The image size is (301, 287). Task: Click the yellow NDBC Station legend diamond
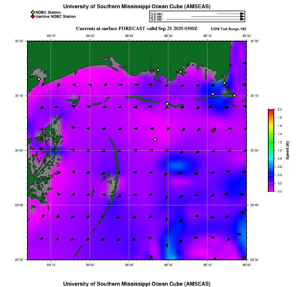point(33,12)
